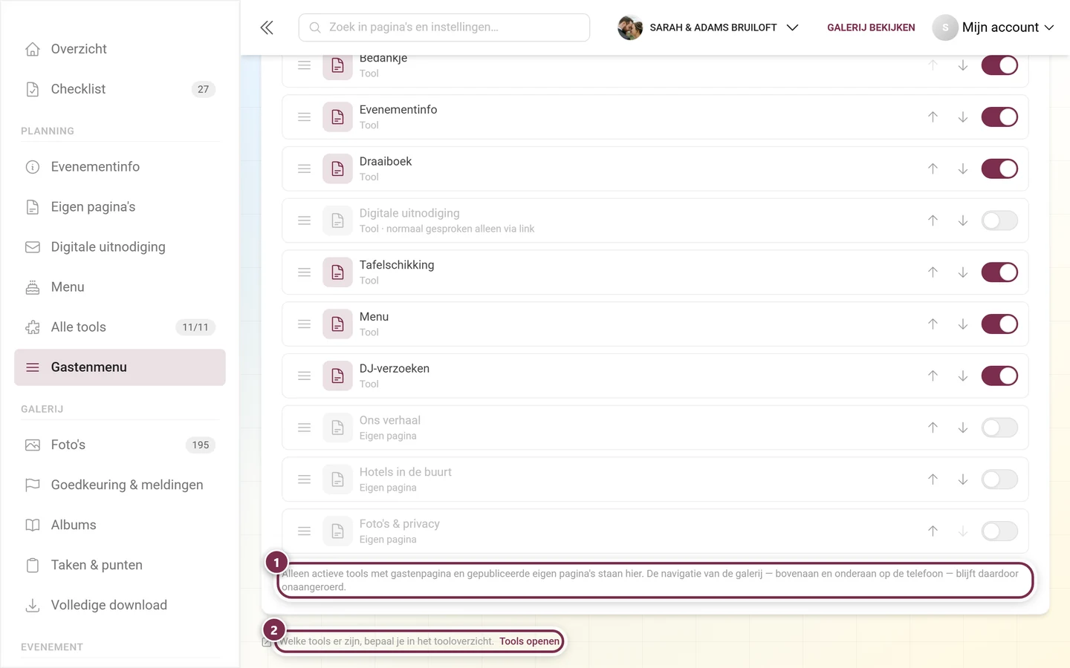This screenshot has width=1070, height=668.
Task: Turn off the Tafelschikking toggle
Action: pyautogui.click(x=999, y=272)
